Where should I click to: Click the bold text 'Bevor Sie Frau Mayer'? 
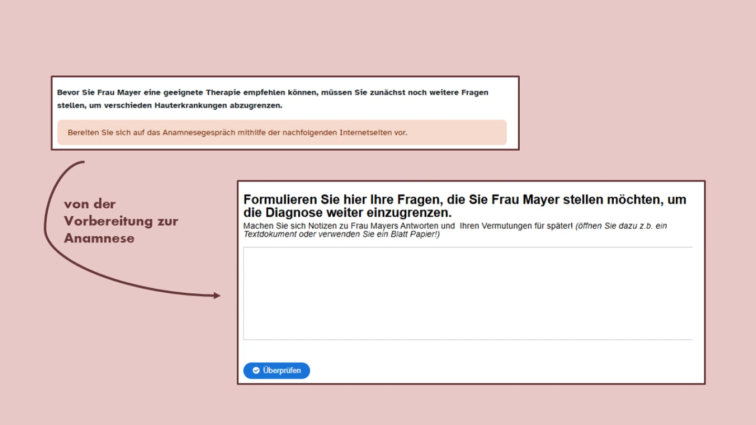(99, 92)
